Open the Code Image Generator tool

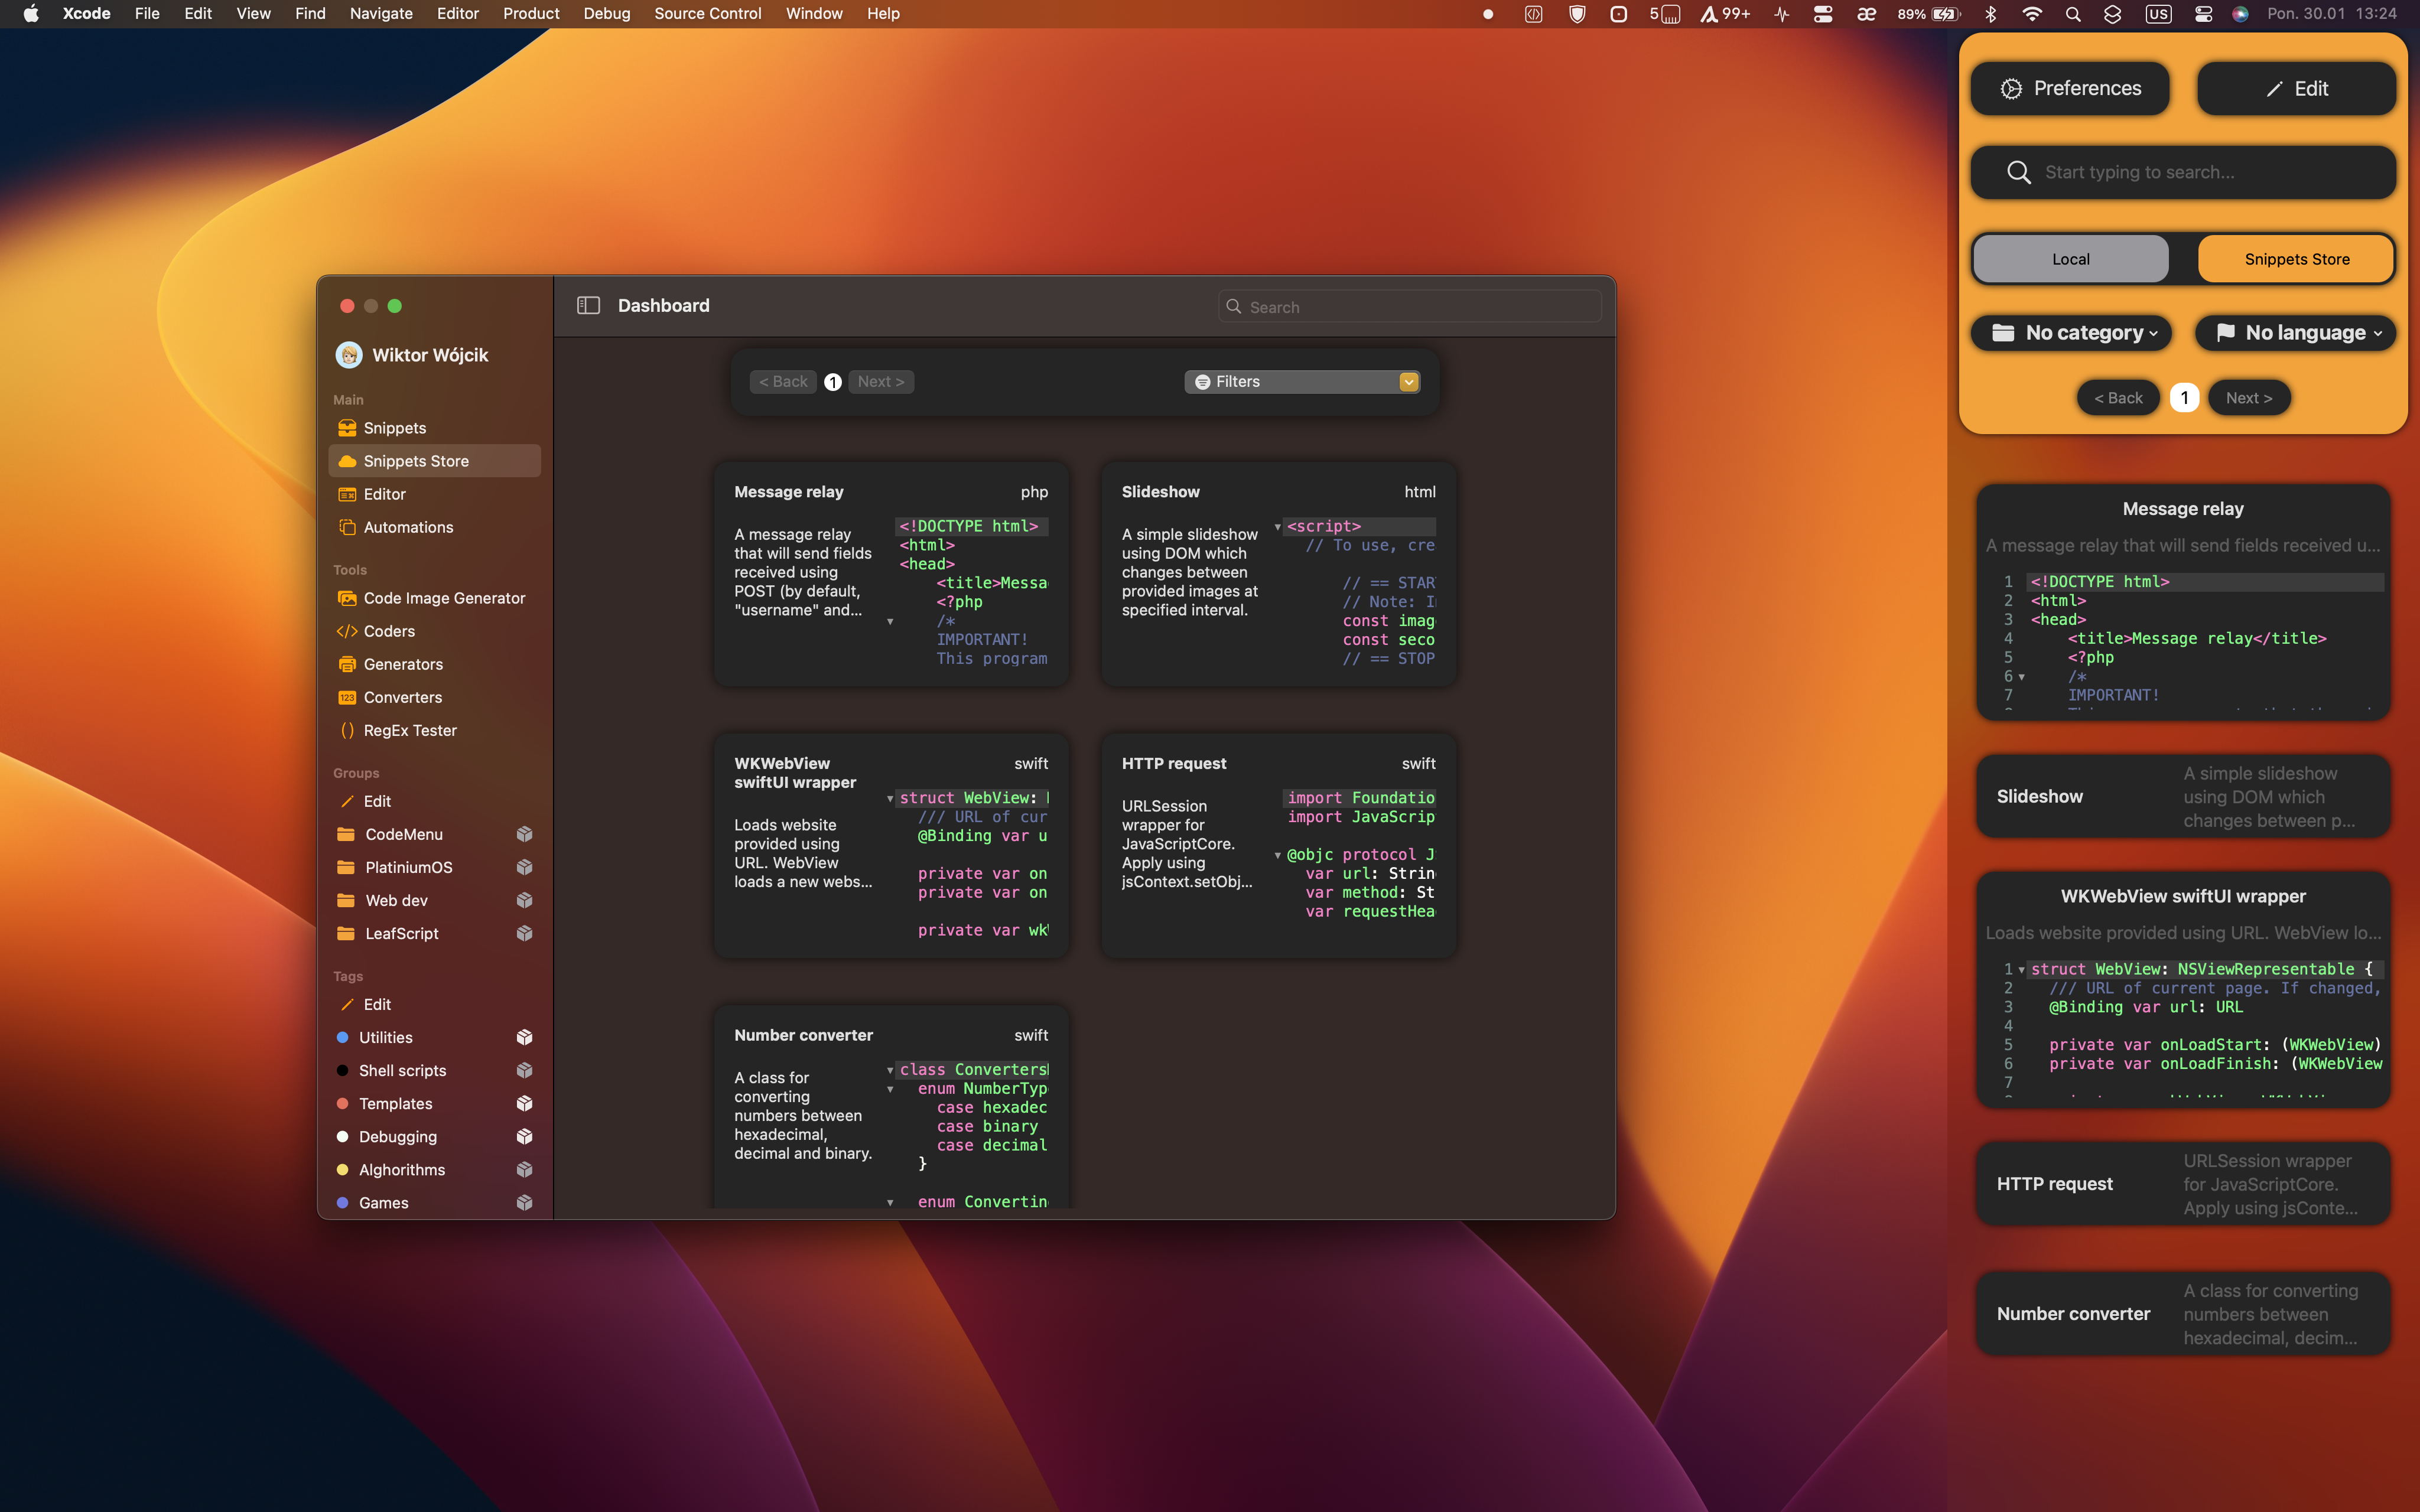pyautogui.click(x=434, y=597)
